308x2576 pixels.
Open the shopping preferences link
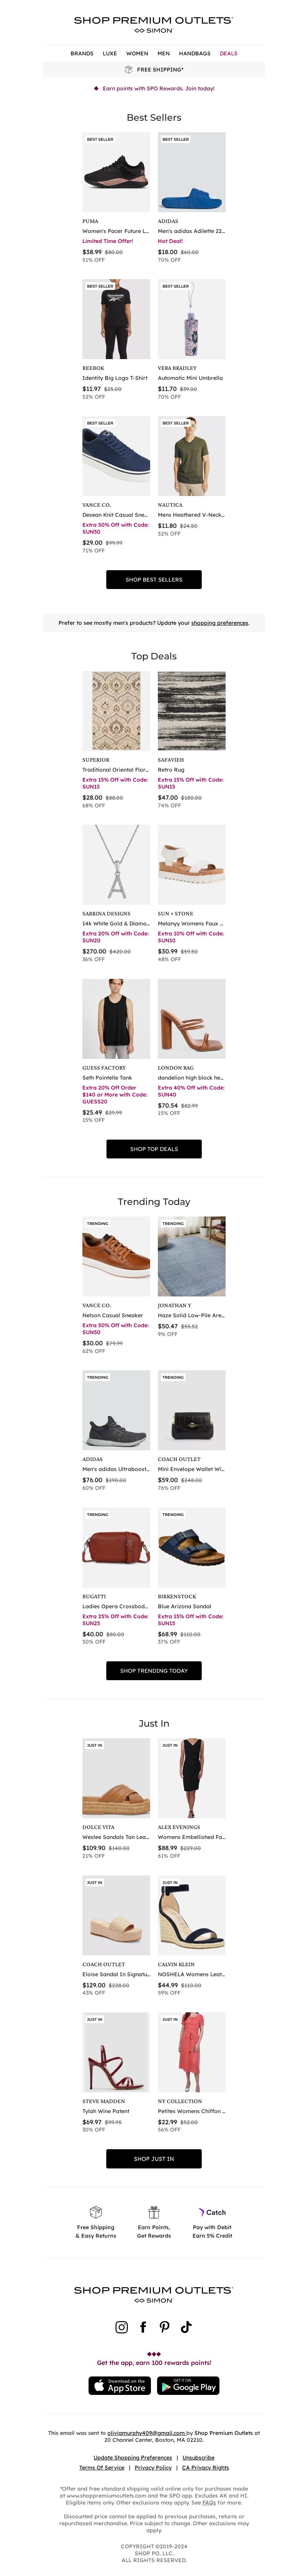point(220,623)
